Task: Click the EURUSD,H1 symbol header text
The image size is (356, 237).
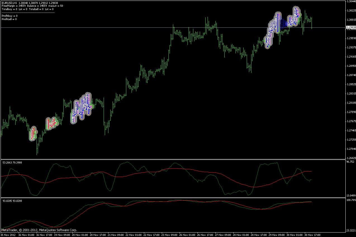Action: pyautogui.click(x=9, y=3)
